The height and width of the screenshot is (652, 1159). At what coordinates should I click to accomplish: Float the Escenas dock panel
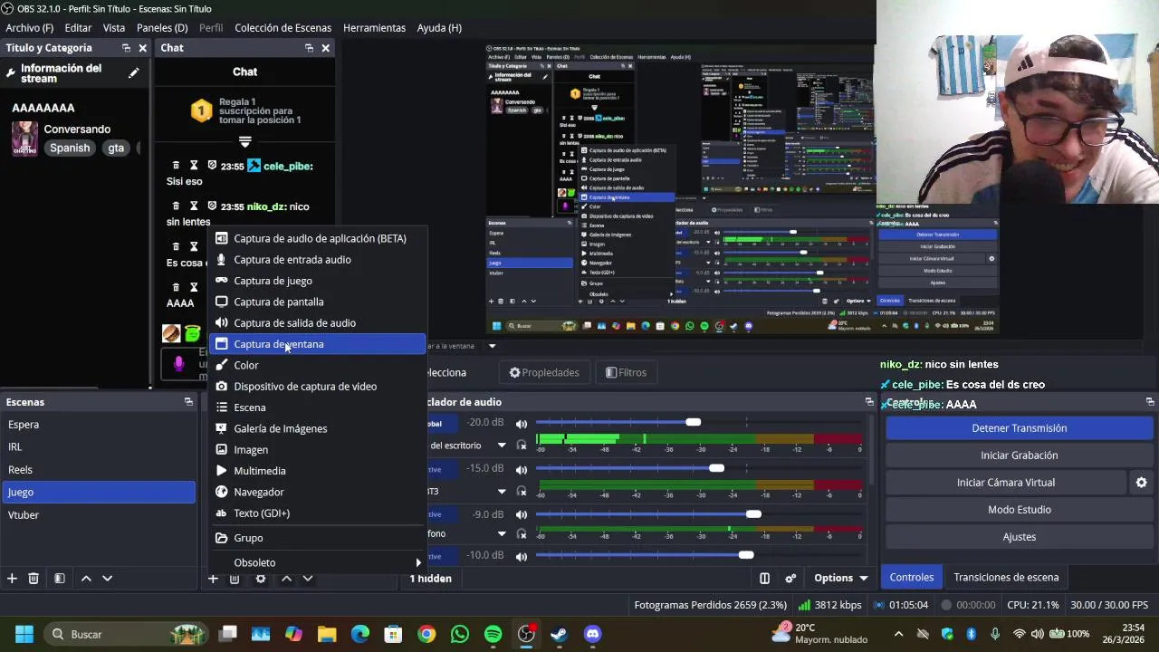point(188,402)
